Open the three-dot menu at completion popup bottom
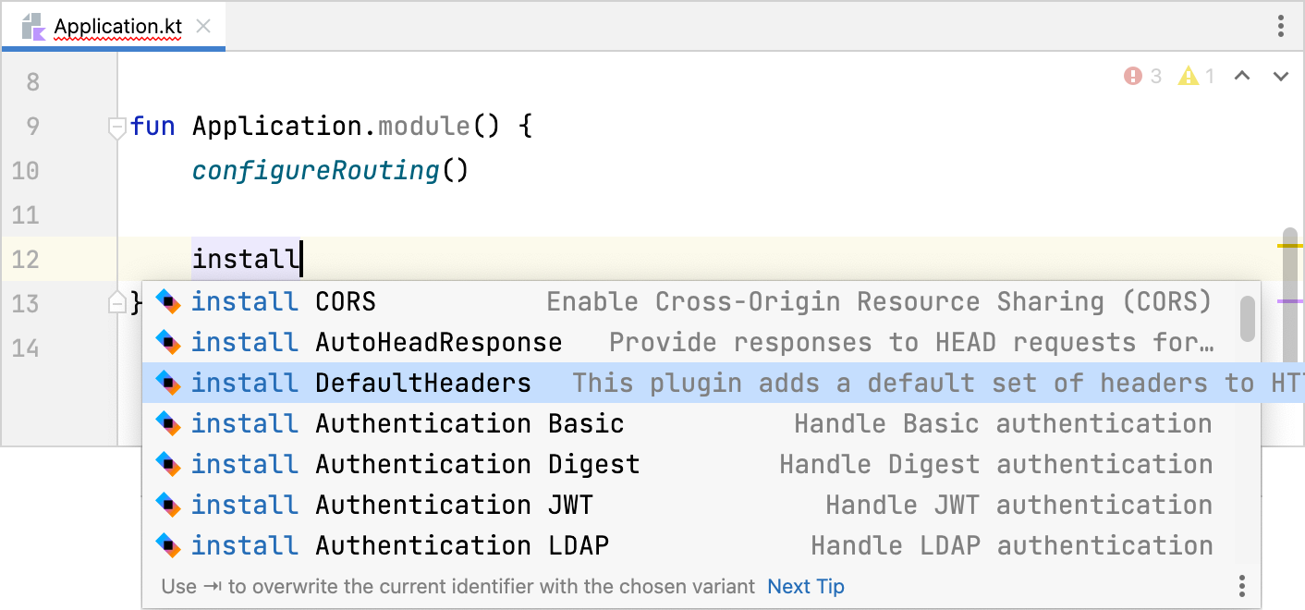1305x610 pixels. 1242,586
